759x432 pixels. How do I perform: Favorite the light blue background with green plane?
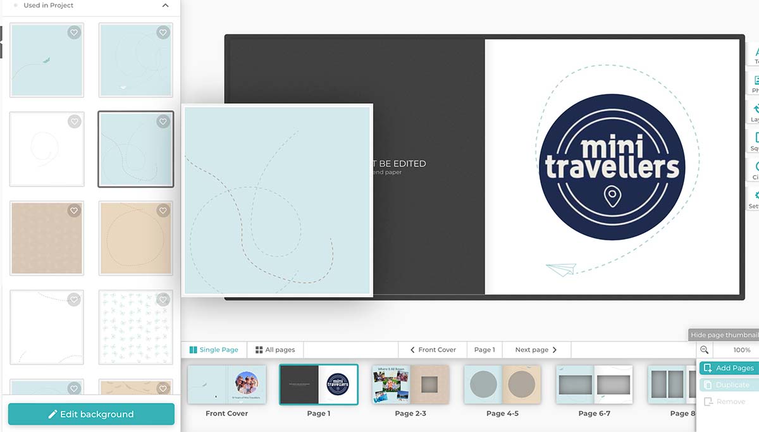(x=74, y=32)
